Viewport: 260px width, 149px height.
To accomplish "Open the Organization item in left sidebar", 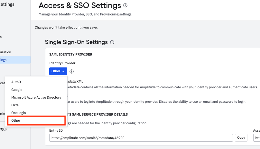I will pyautogui.click(x=6, y=52).
